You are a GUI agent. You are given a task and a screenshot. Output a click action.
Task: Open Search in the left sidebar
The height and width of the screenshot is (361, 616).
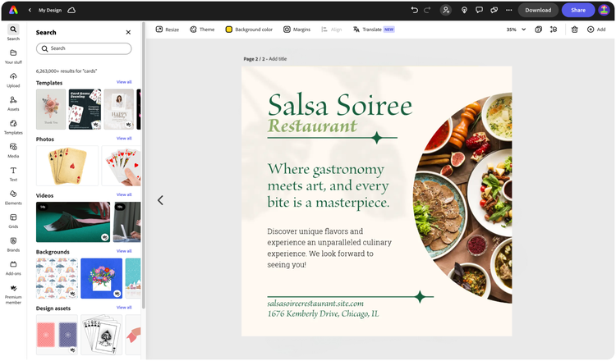click(13, 33)
